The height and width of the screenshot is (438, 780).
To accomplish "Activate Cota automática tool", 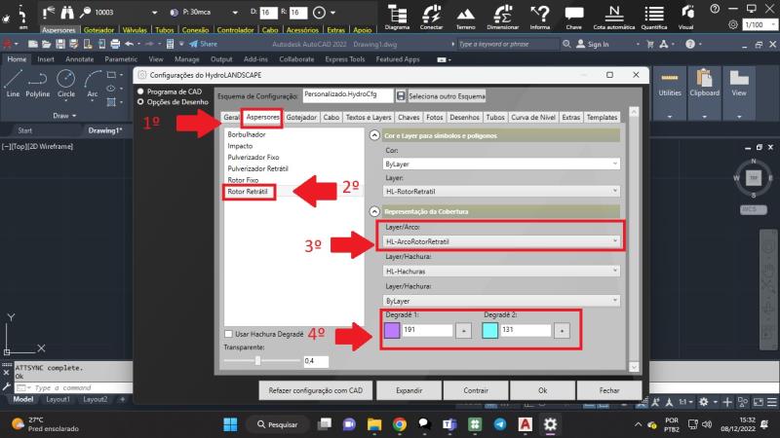I will click(614, 17).
